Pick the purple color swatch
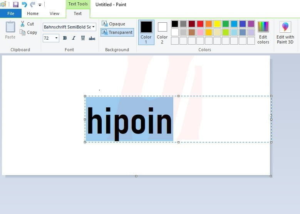 [x=251, y=24]
